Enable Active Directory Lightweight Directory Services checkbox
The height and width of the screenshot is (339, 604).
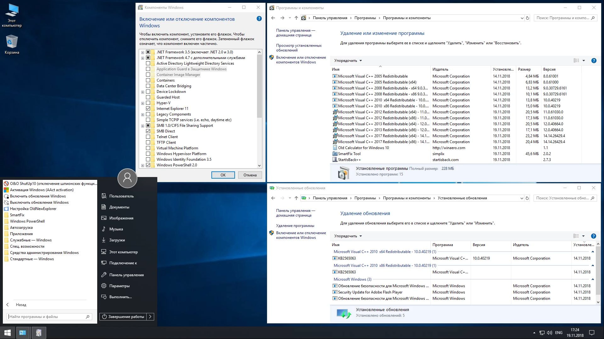point(148,63)
